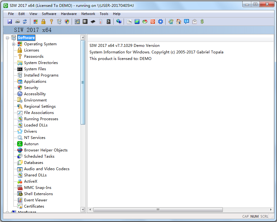Open Accessibility in the tree
Image resolution: width=277 pixels, height=222 pixels.
click(x=35, y=94)
